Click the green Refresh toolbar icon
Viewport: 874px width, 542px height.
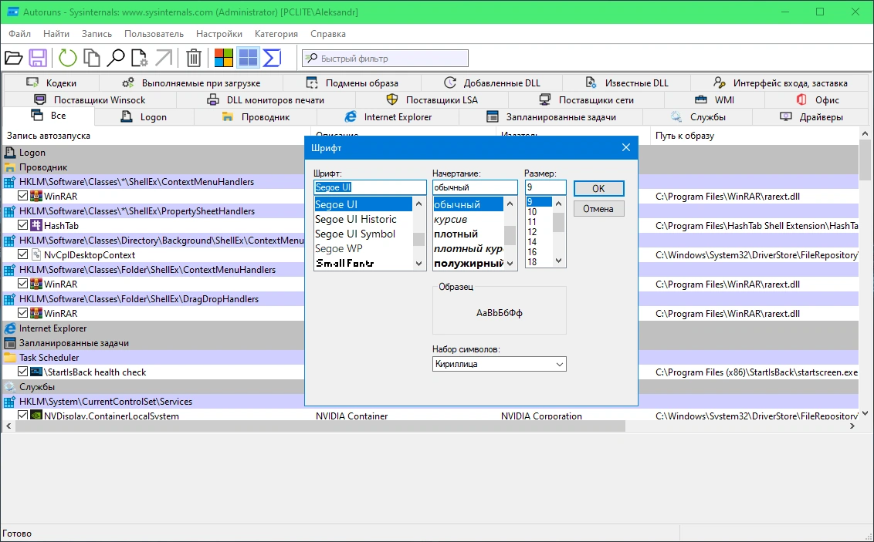67,58
